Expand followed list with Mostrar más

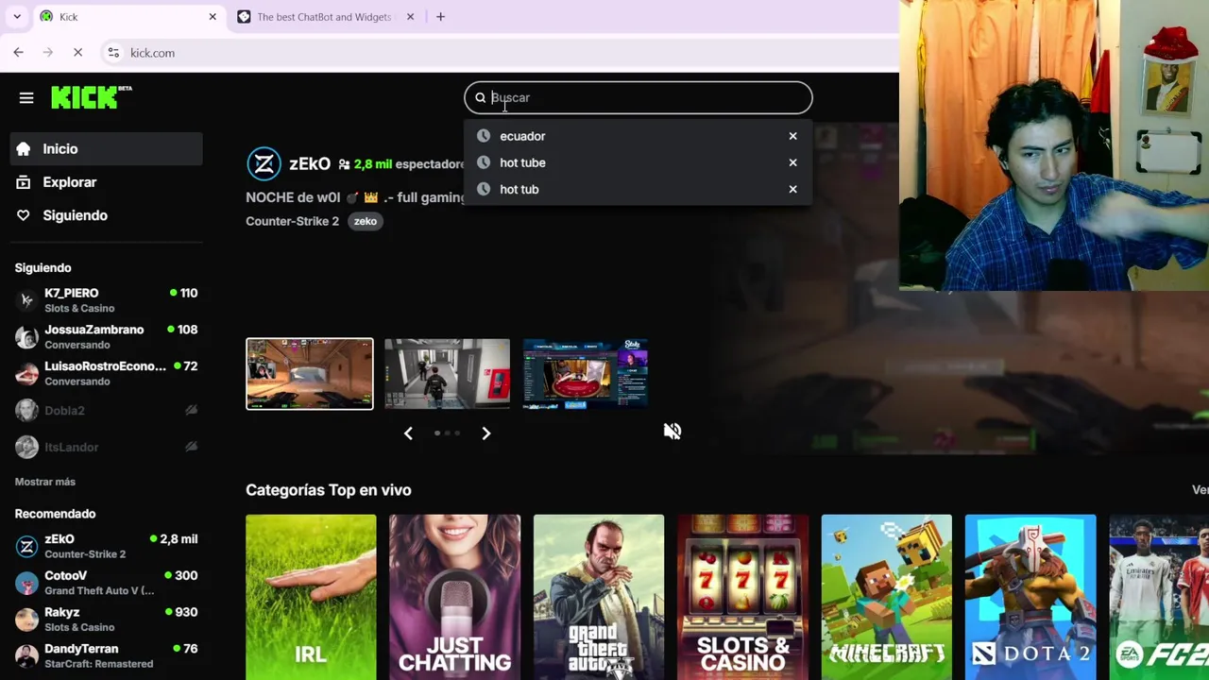44,482
